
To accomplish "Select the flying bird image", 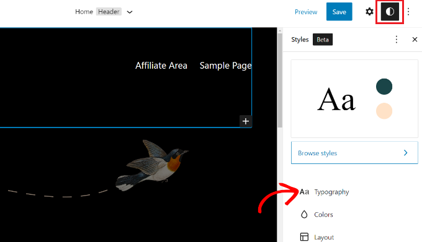I will tap(152, 165).
